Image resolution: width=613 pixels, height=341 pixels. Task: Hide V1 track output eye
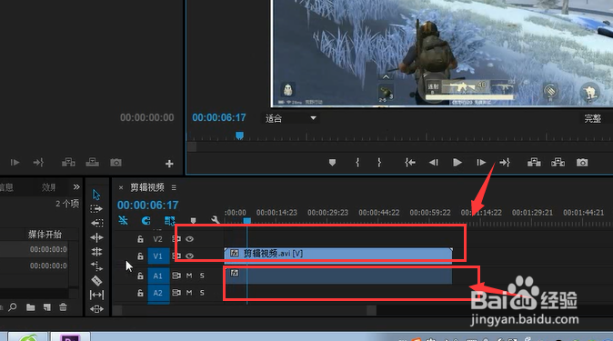(189, 256)
